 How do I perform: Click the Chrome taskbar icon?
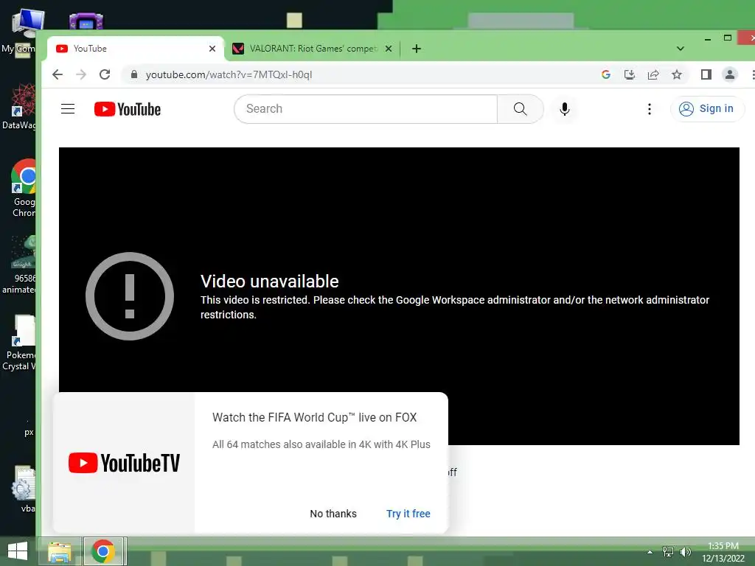click(x=103, y=551)
